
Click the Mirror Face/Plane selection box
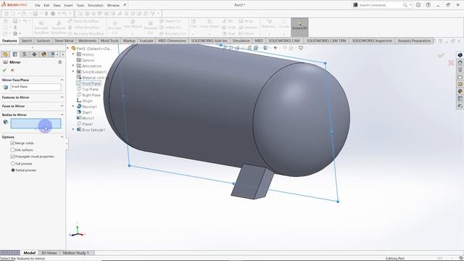point(36,87)
